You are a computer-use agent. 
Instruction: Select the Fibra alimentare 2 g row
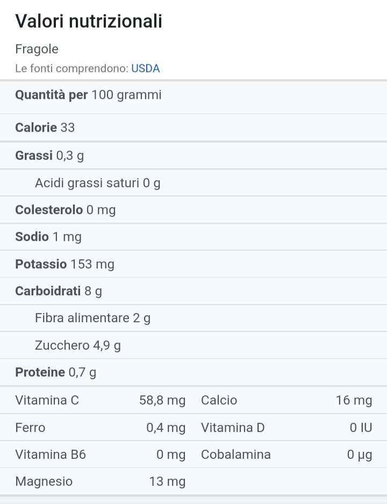[193, 318]
